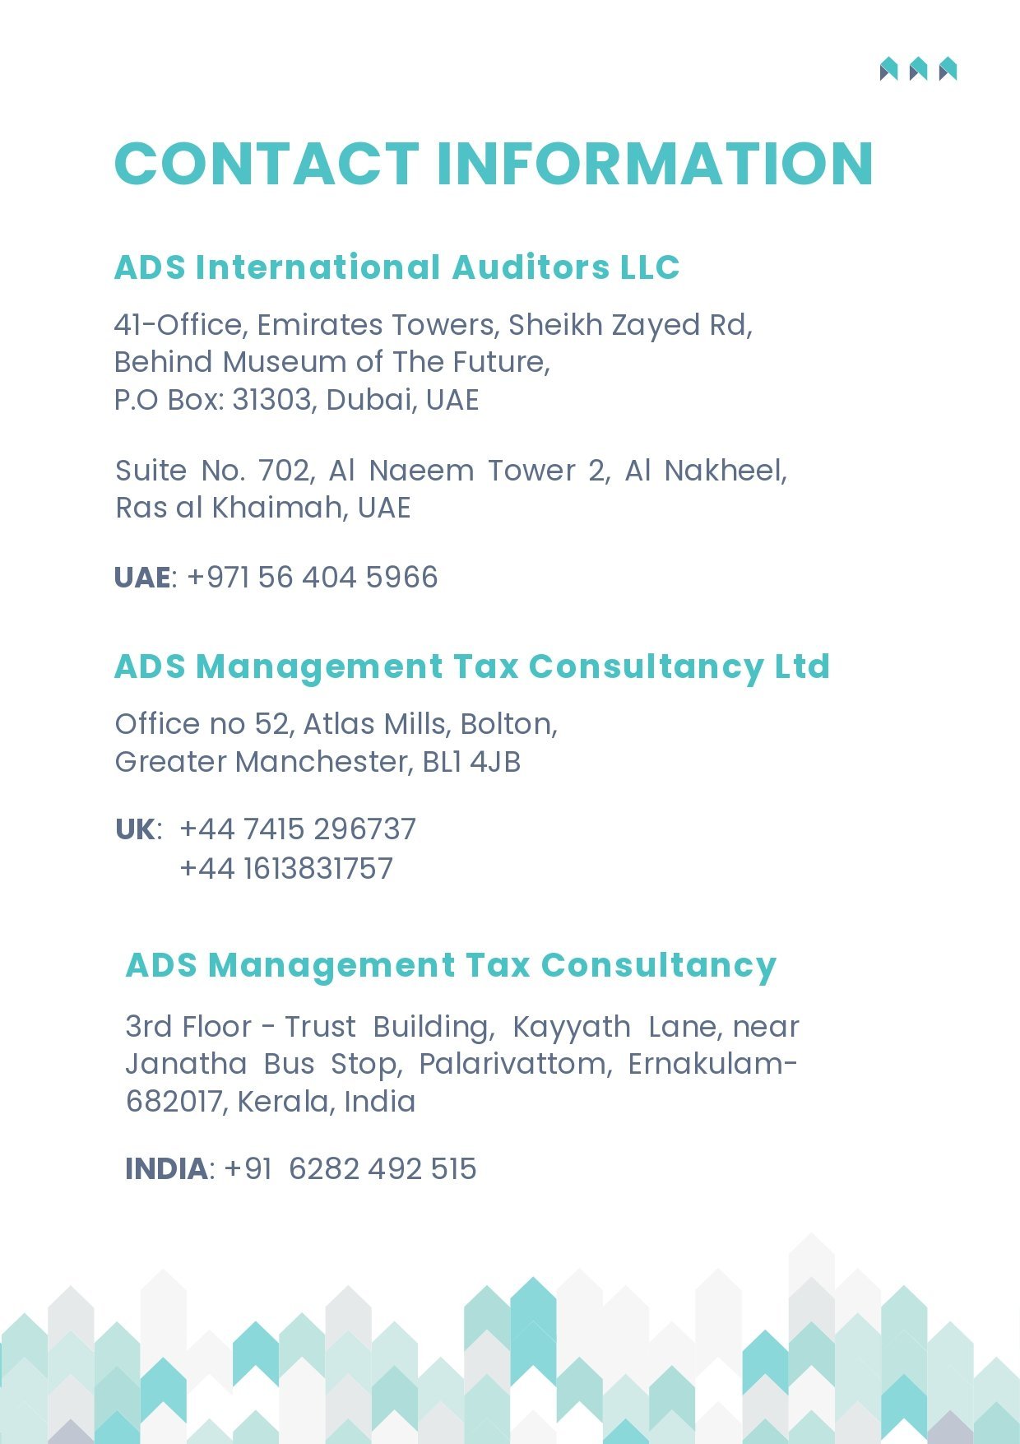
Task: Select ADS Management Tax Consultancy Ltd heading
Action: click(x=472, y=666)
